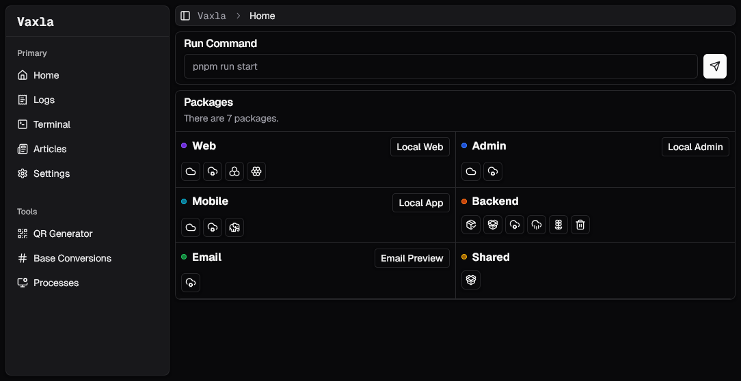Click the Local Admin button

click(695, 147)
